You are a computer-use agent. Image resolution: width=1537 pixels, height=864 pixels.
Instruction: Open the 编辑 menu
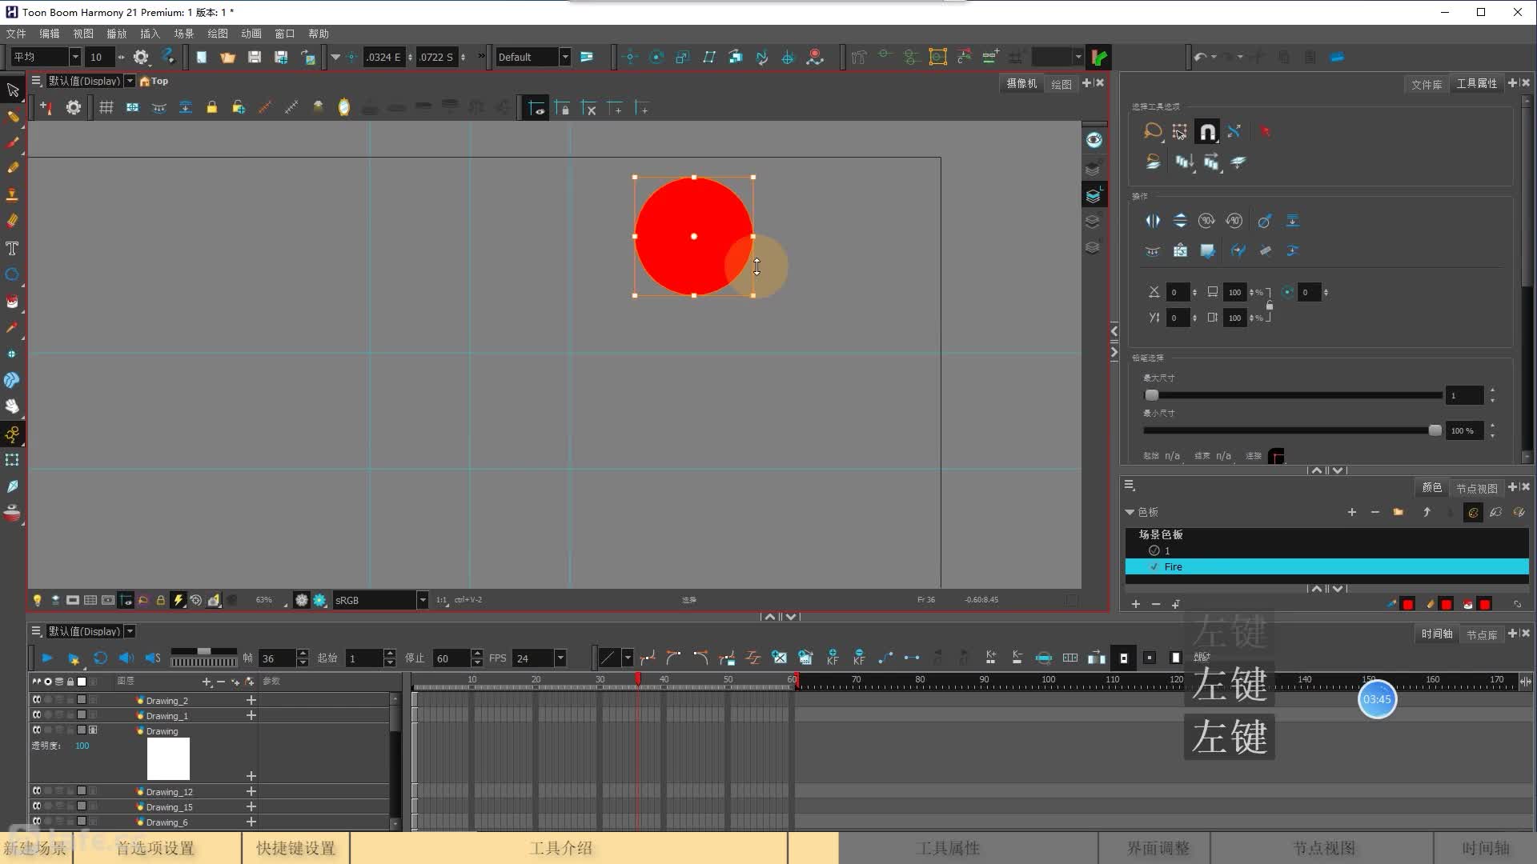coord(50,34)
